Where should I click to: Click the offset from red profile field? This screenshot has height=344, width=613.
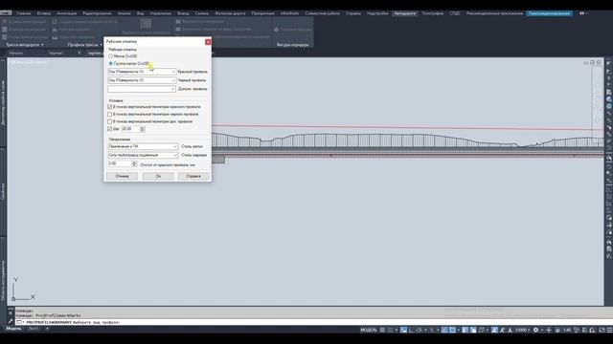click(120, 163)
